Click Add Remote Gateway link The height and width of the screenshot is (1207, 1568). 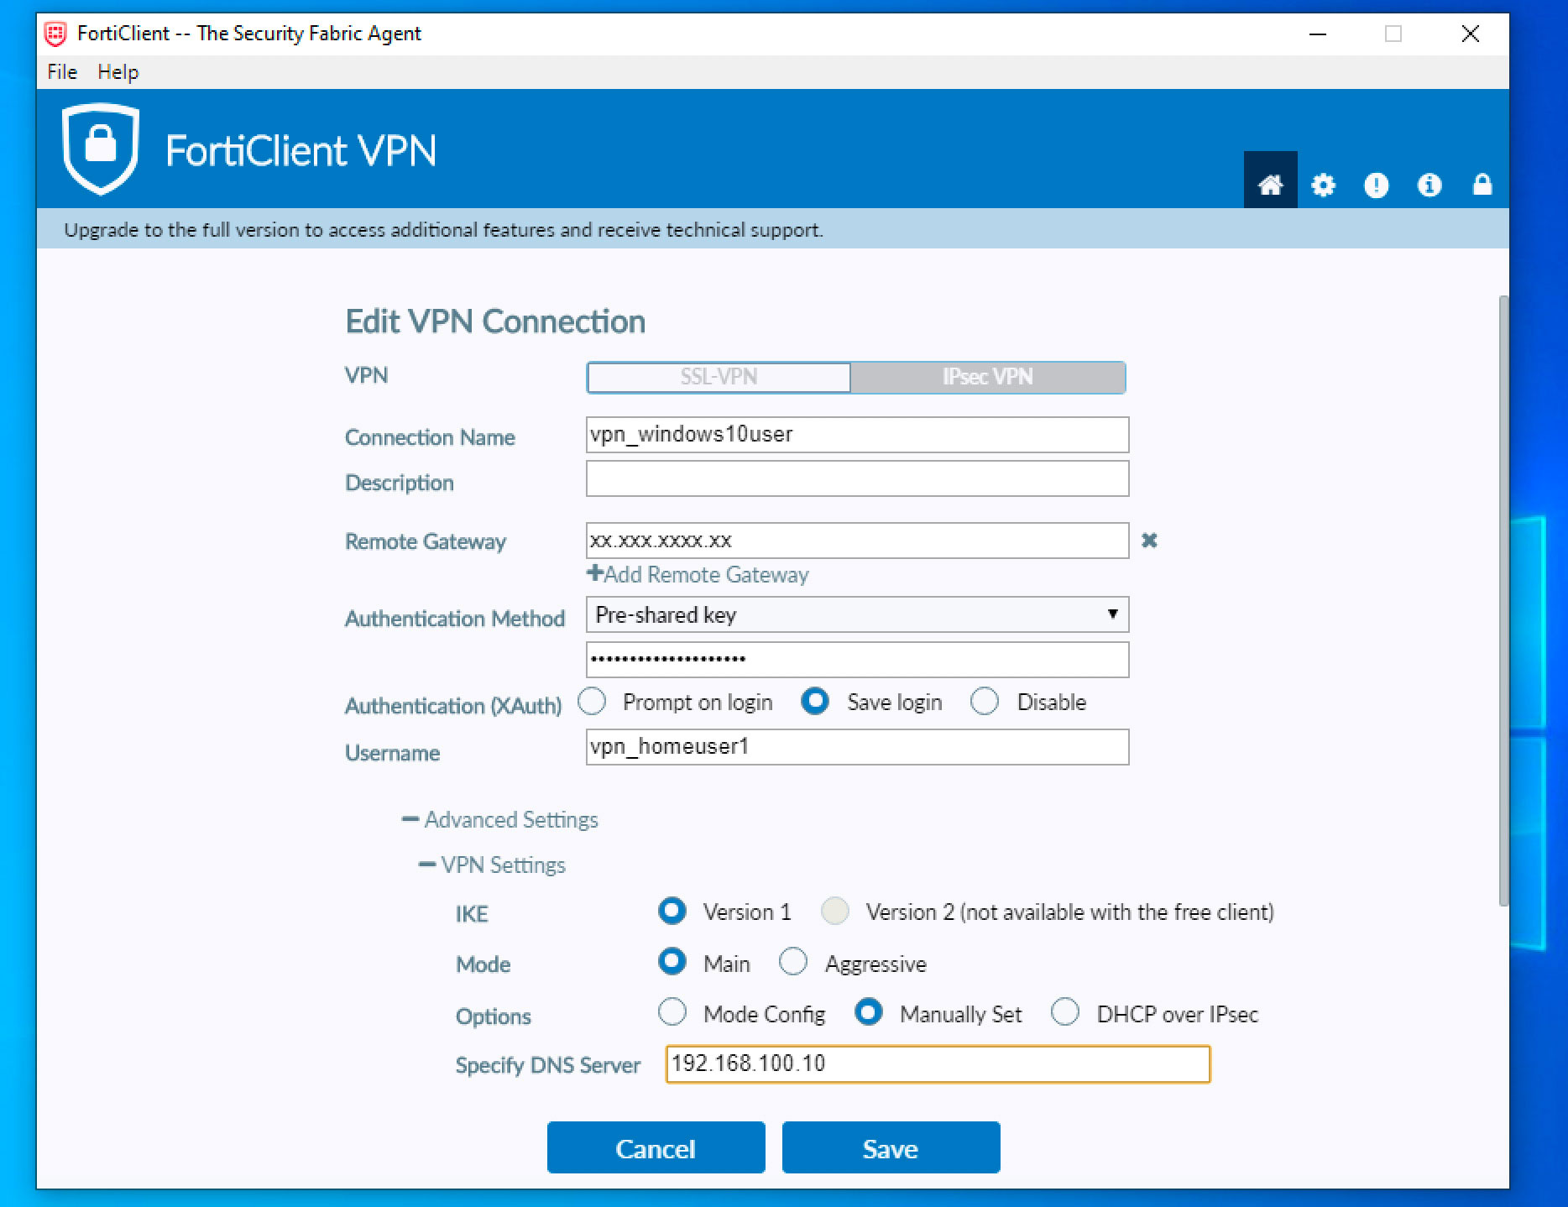698,574
